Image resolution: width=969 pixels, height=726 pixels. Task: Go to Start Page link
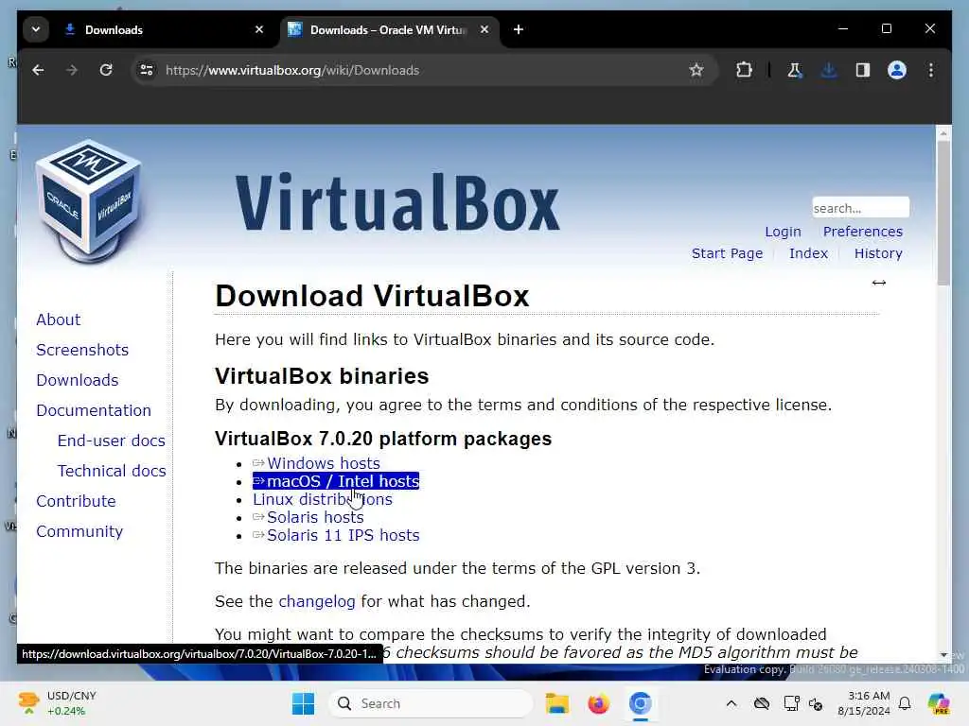pyautogui.click(x=727, y=253)
